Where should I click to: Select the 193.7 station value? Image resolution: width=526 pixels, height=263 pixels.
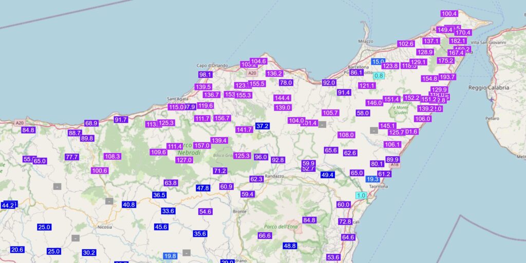tap(447, 77)
